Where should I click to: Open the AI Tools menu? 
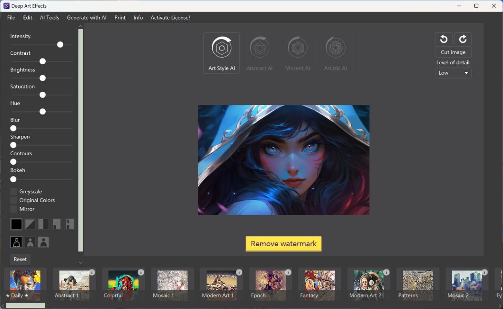coord(50,17)
